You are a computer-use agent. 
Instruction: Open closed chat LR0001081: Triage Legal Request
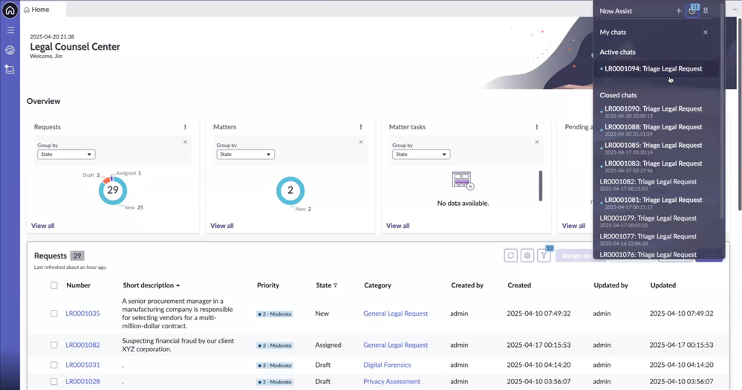coord(653,203)
